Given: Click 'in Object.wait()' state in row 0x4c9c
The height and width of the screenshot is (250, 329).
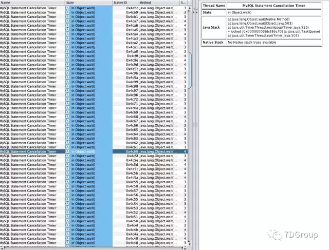Looking at the screenshot, I should pos(83,69).
